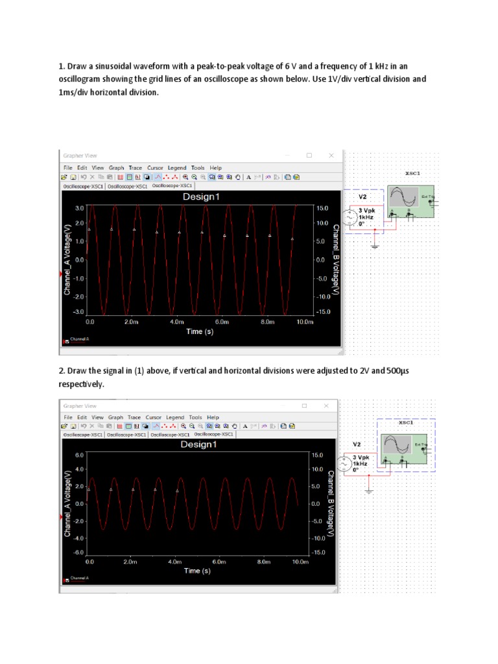Open Edit menu in lower Grapher View
This screenshot has height=664, width=498.
tap(82, 417)
